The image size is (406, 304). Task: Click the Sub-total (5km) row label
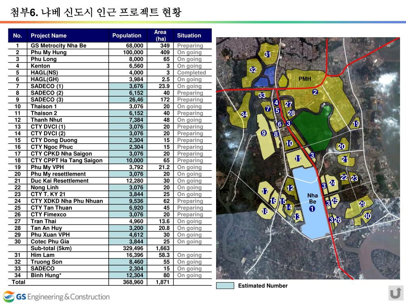(x=51, y=248)
